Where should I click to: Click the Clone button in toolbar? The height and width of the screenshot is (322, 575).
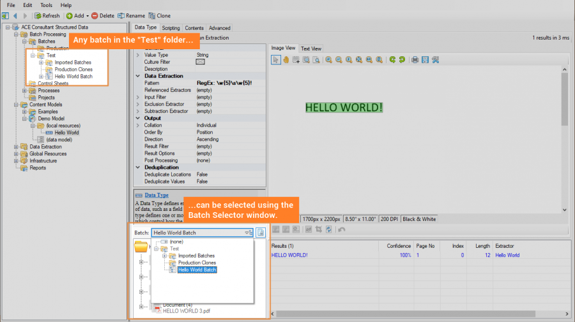pyautogui.click(x=159, y=15)
